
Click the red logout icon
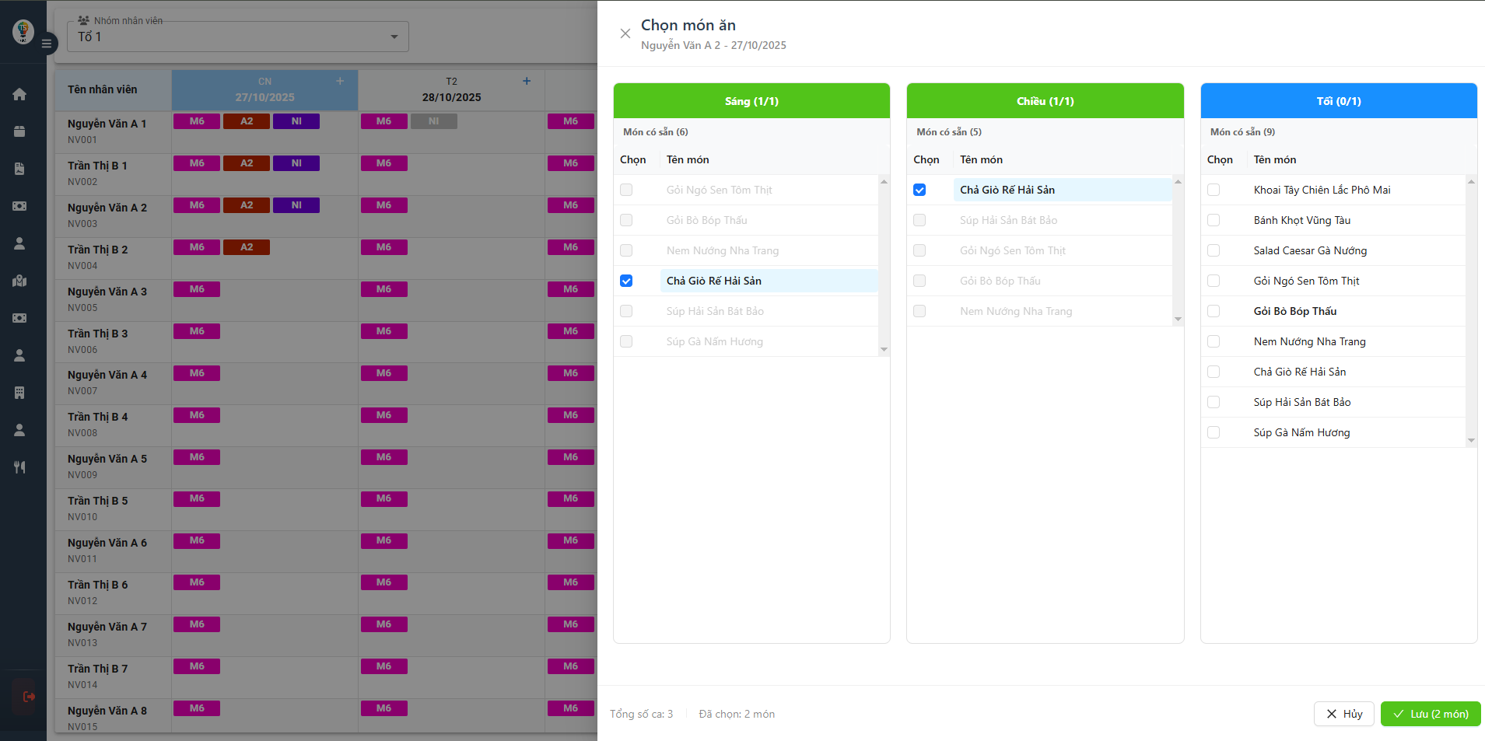click(29, 697)
